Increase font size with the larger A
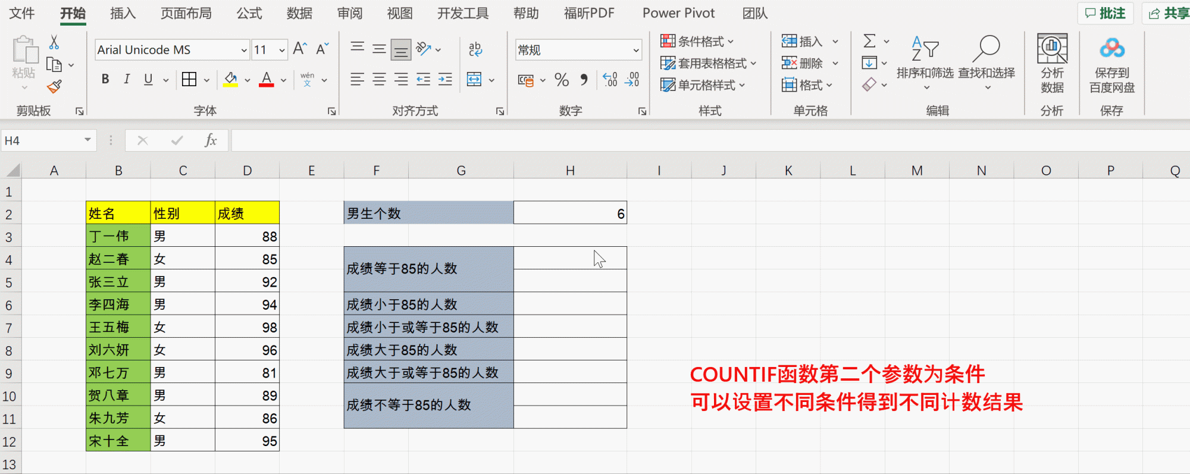This screenshot has height=474, width=1190. click(300, 49)
